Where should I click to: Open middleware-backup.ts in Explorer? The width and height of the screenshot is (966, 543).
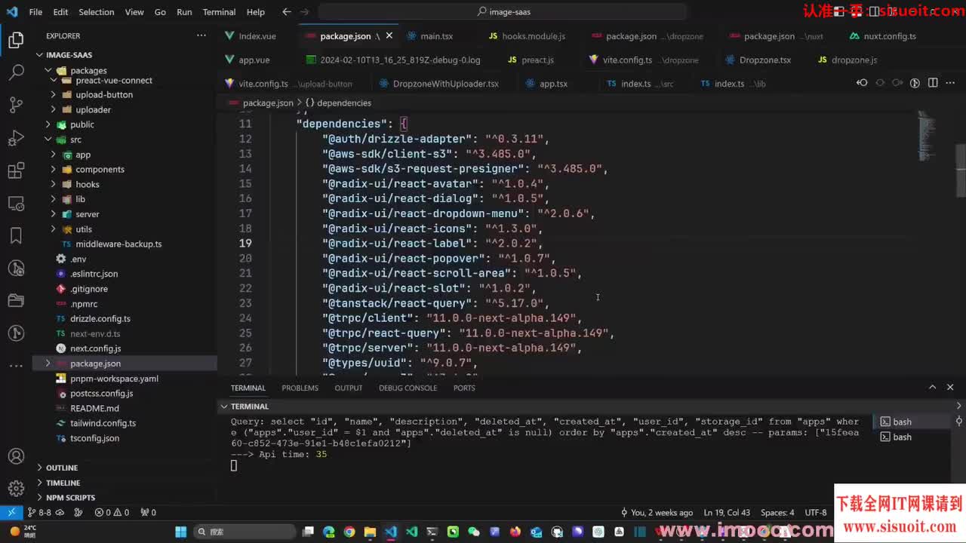(125, 244)
